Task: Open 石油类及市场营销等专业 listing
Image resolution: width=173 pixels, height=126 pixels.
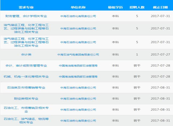Action: click(26, 88)
